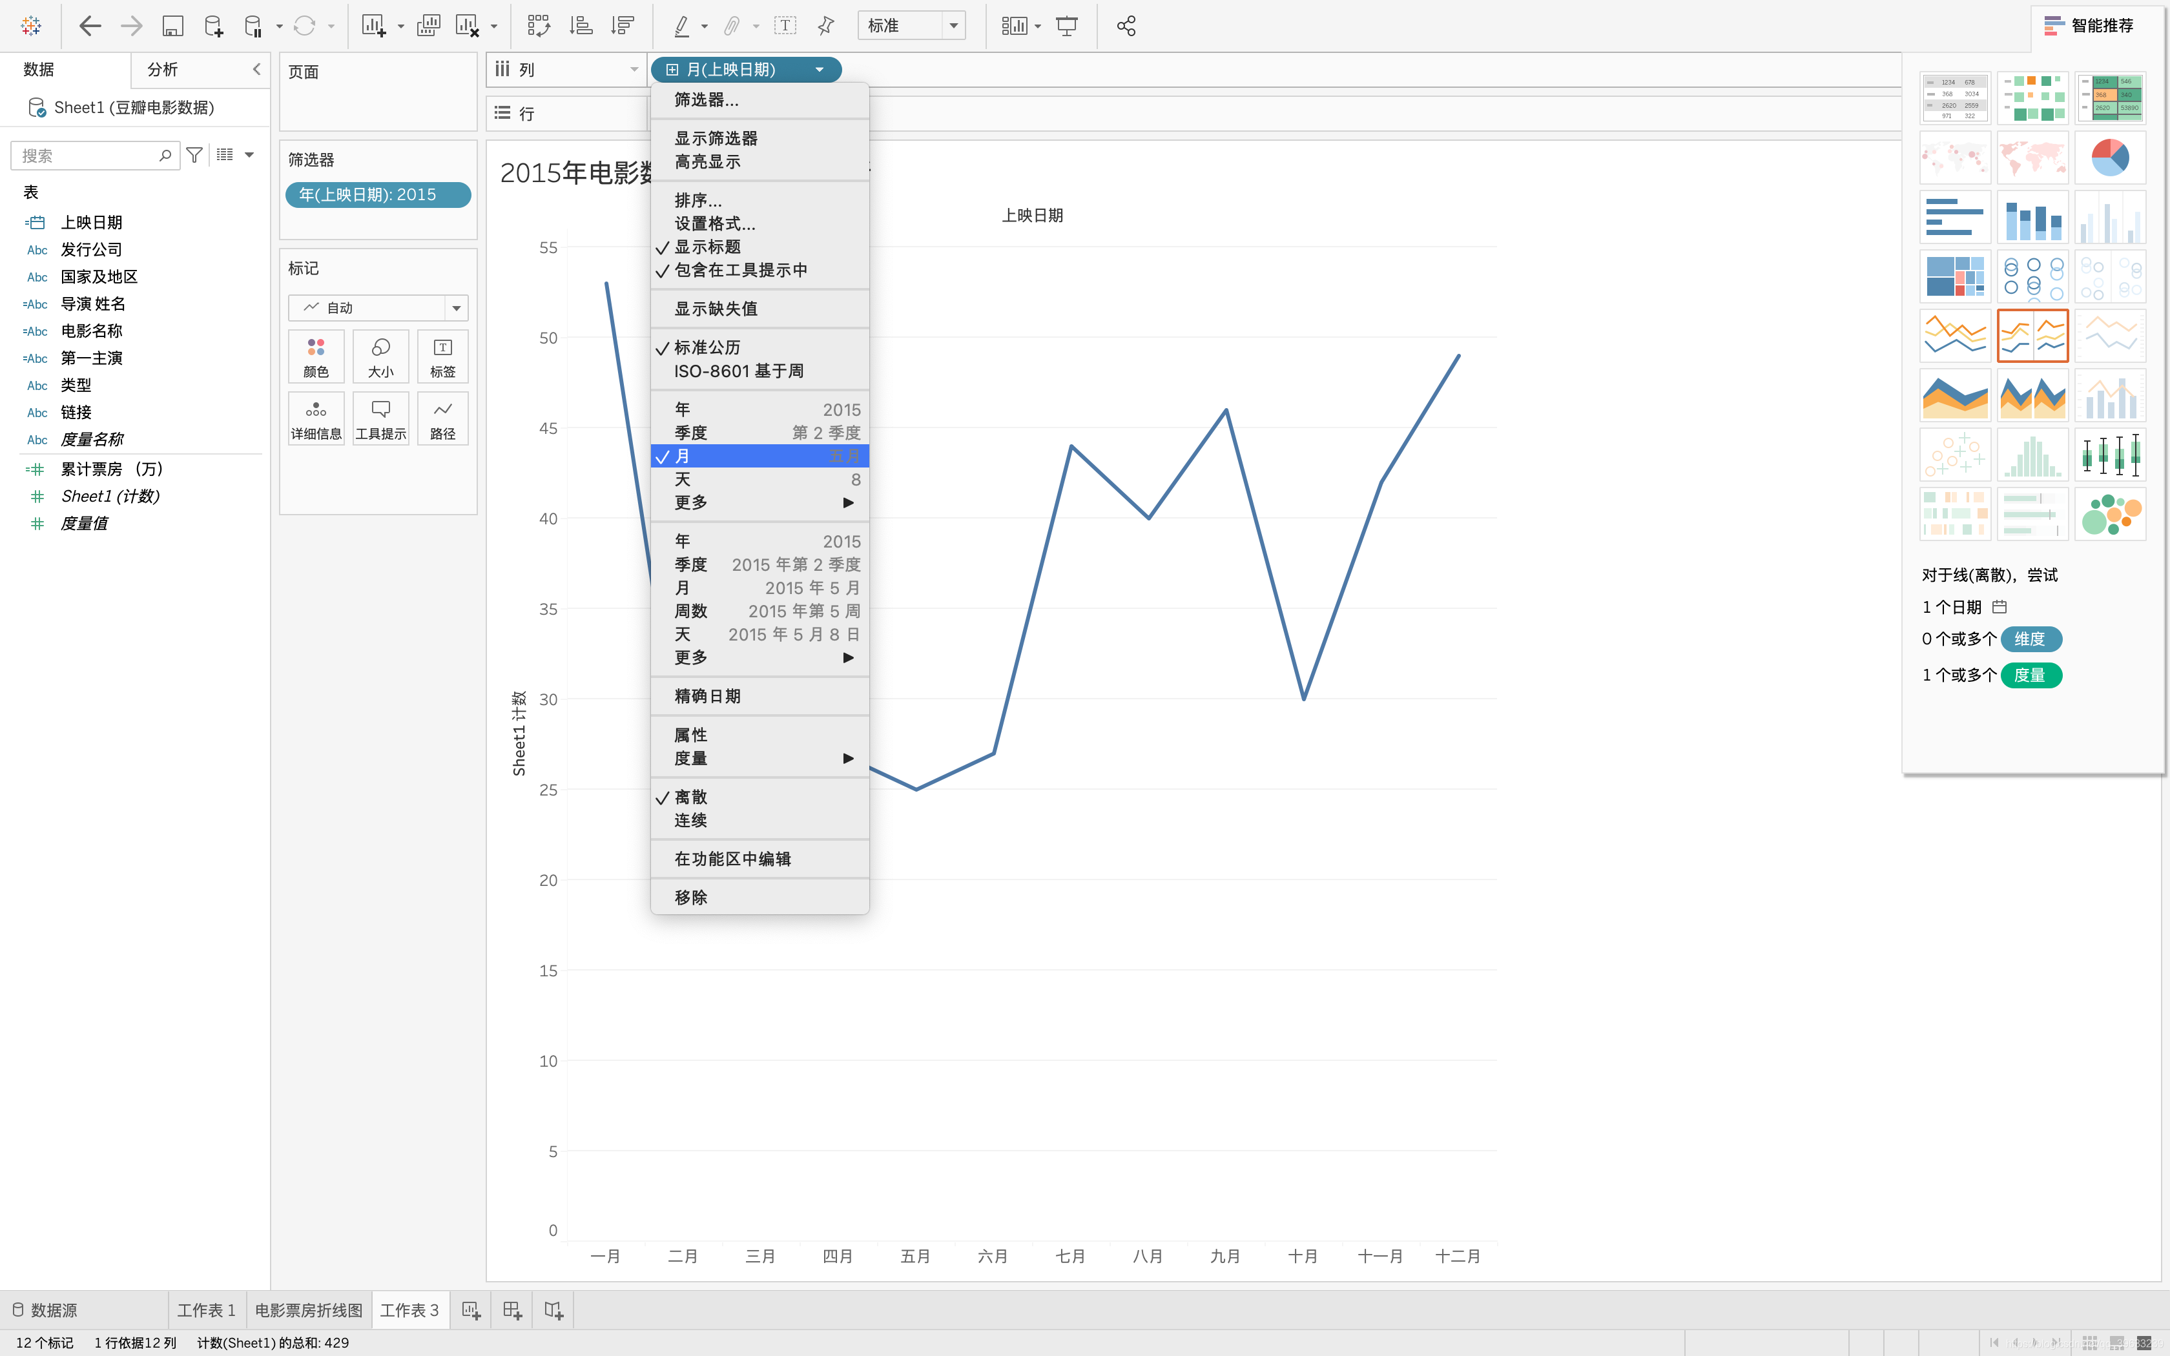Select the pie chart thumbnail
2170x1356 pixels.
(2109, 158)
